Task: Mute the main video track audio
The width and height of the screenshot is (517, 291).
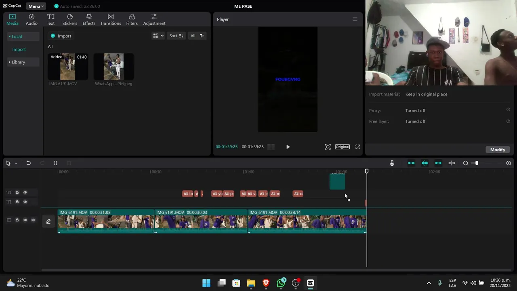Action: pyautogui.click(x=33, y=220)
